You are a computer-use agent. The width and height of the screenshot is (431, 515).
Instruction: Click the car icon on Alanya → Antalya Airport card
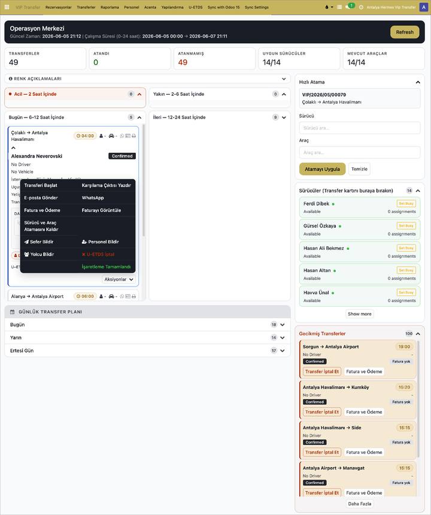click(111, 296)
